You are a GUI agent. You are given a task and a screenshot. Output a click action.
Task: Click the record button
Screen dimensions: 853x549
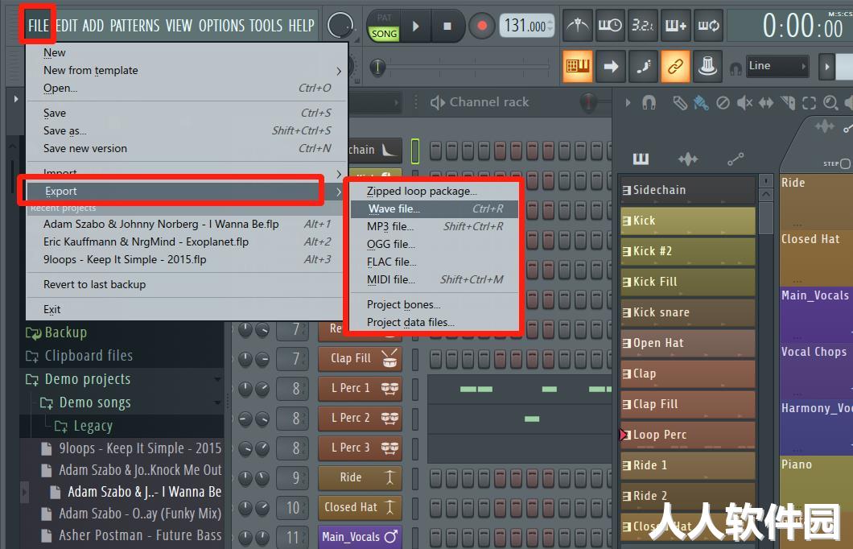[481, 26]
